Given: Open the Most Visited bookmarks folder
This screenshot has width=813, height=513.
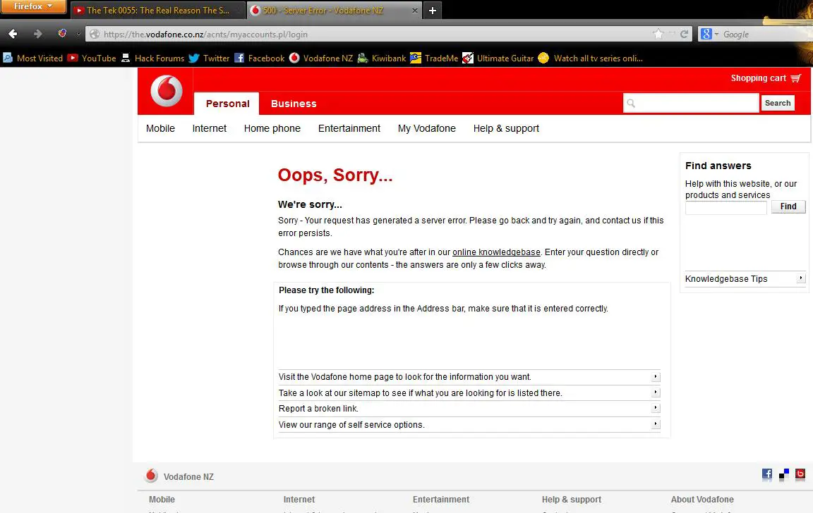Looking at the screenshot, I should (x=32, y=58).
